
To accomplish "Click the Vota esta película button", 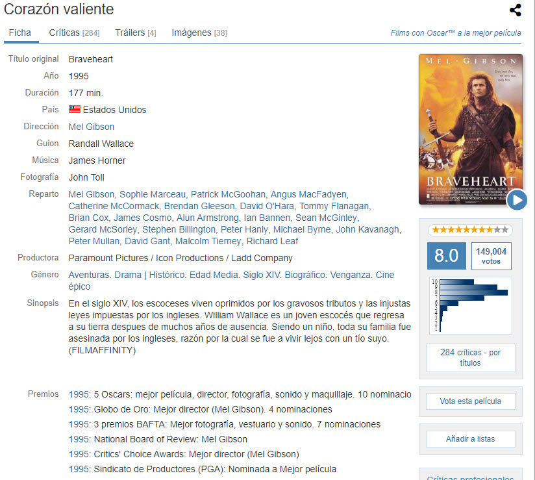I will point(470,401).
